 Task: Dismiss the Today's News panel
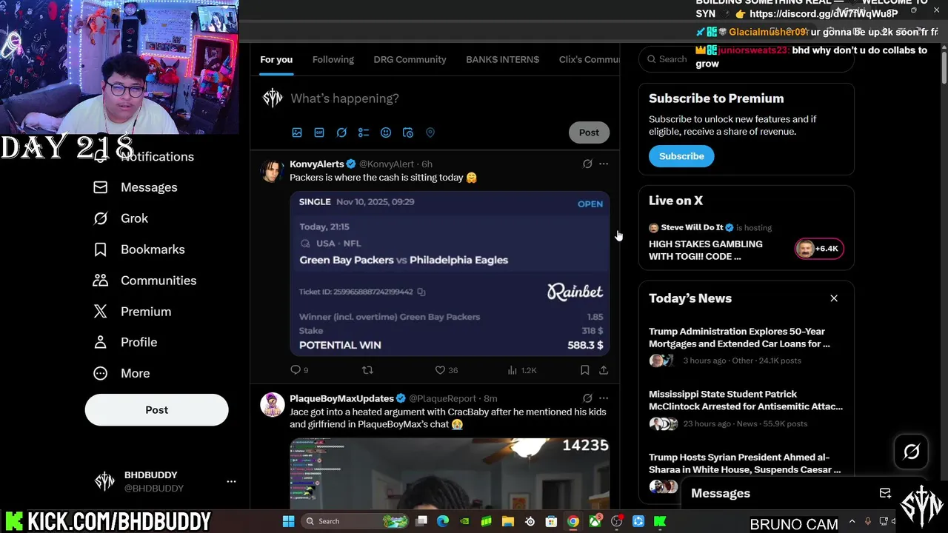[834, 298]
